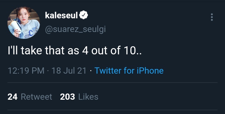Click the word "iPhone" in the source link
The height and width of the screenshot is (114, 225).
click(x=150, y=71)
